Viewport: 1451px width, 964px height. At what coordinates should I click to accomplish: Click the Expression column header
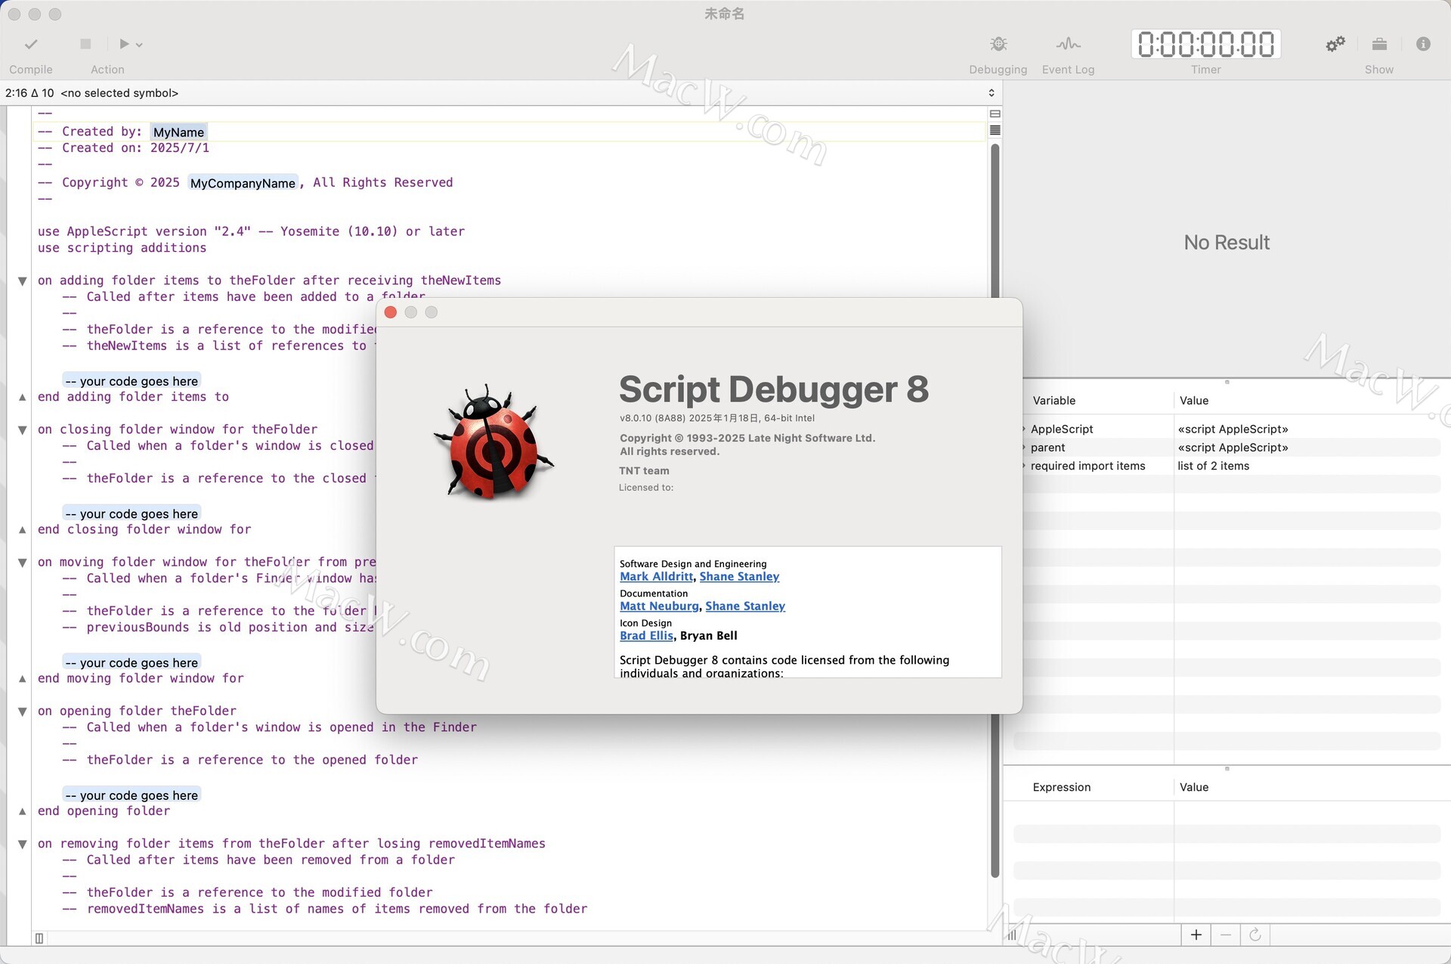[x=1061, y=787]
